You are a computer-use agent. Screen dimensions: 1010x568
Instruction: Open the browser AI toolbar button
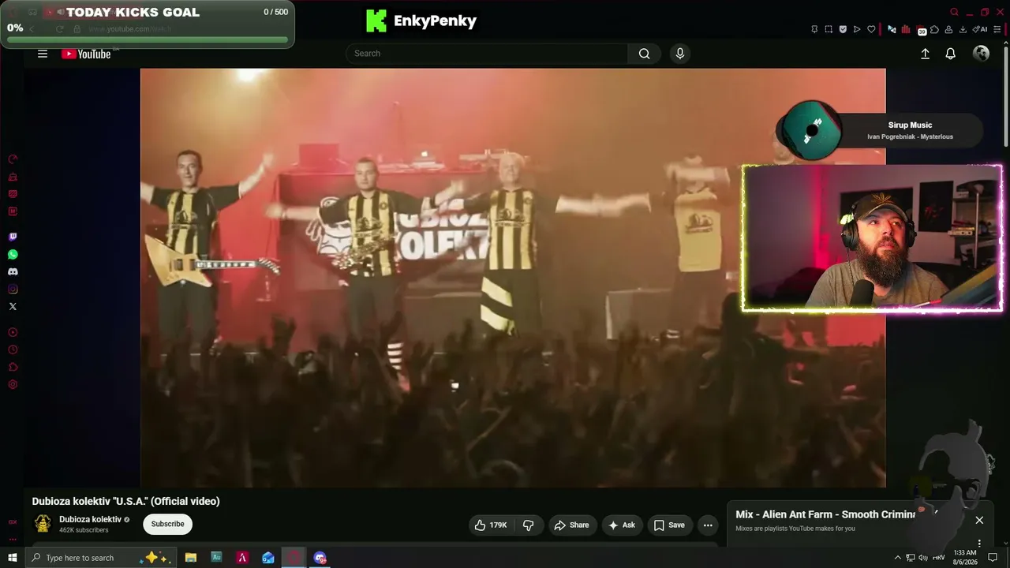981,29
